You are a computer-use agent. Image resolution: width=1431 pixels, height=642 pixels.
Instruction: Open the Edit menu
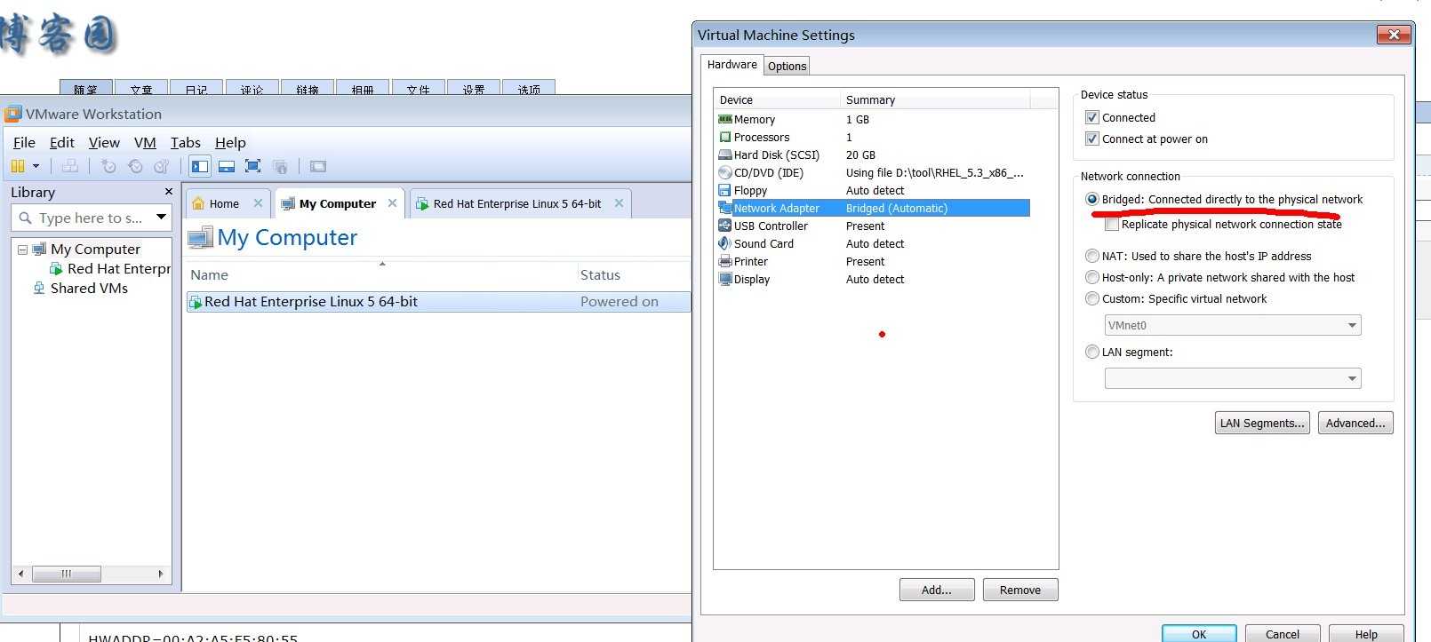[62, 142]
